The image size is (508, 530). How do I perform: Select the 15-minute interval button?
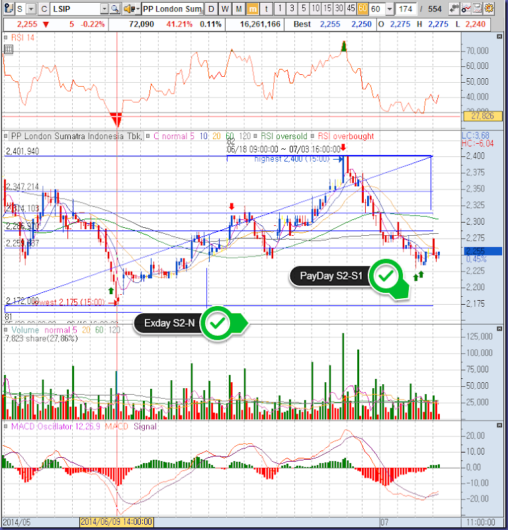[x=327, y=9]
